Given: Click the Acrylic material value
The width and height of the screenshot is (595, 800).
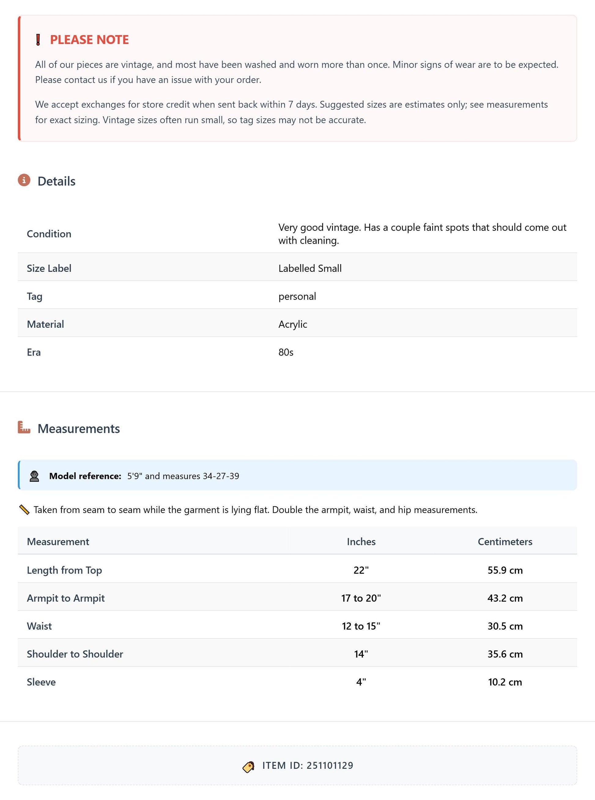Looking at the screenshot, I should point(293,324).
